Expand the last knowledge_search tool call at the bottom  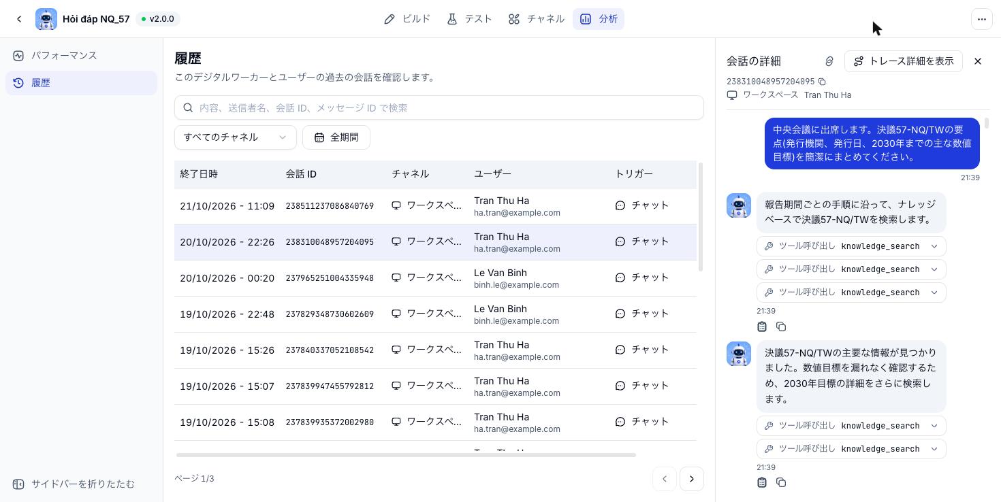pyautogui.click(x=851, y=449)
